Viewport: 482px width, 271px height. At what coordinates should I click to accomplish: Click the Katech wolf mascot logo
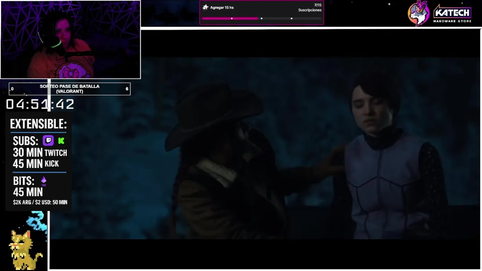[419, 13]
